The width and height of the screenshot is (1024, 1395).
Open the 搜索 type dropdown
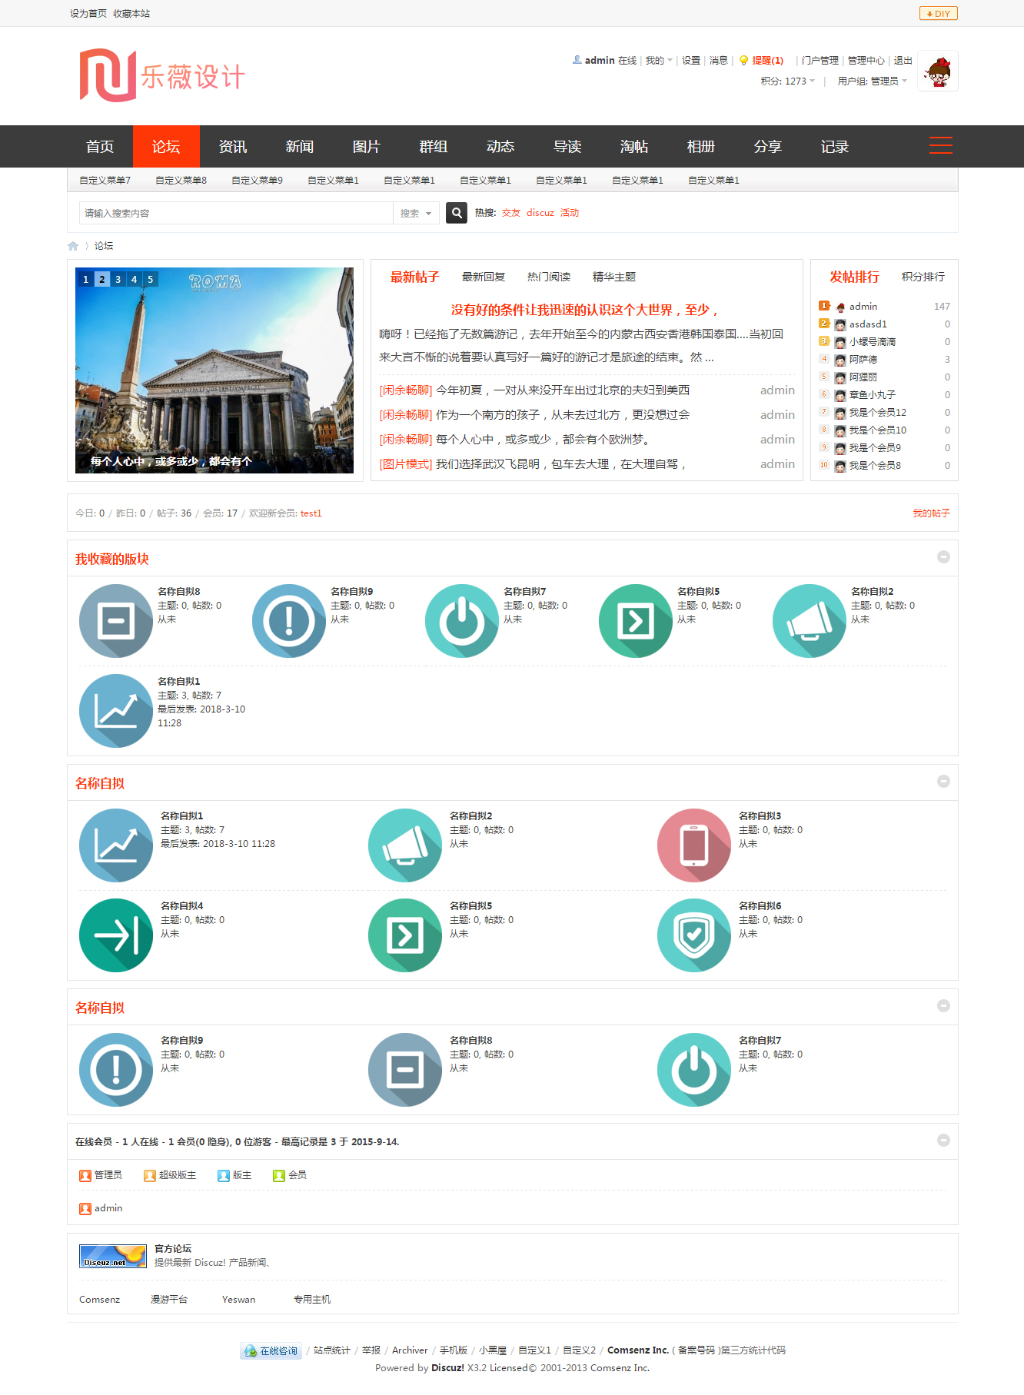(x=416, y=214)
